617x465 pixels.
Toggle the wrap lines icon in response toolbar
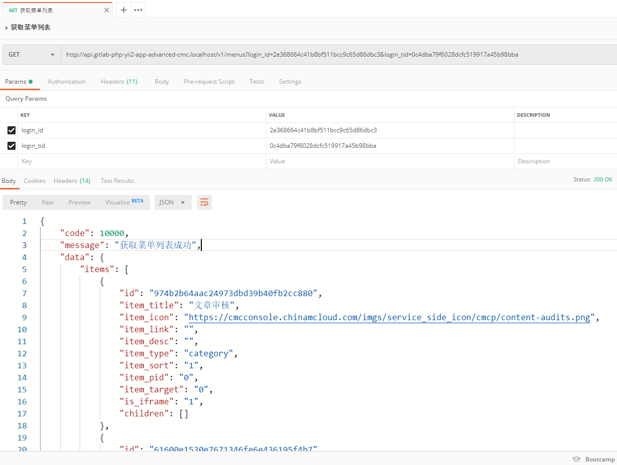204,202
